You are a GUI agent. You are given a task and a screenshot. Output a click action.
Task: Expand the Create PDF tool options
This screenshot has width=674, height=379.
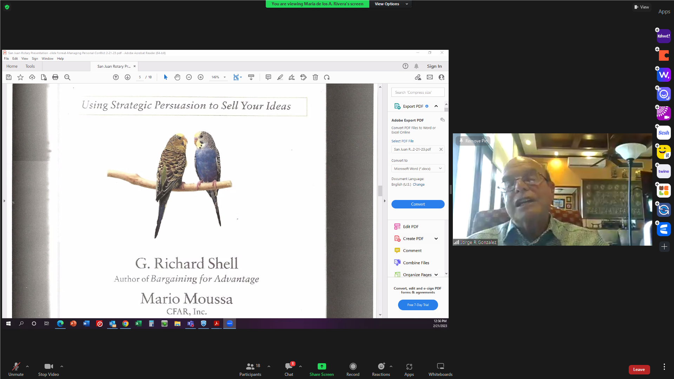point(436,239)
